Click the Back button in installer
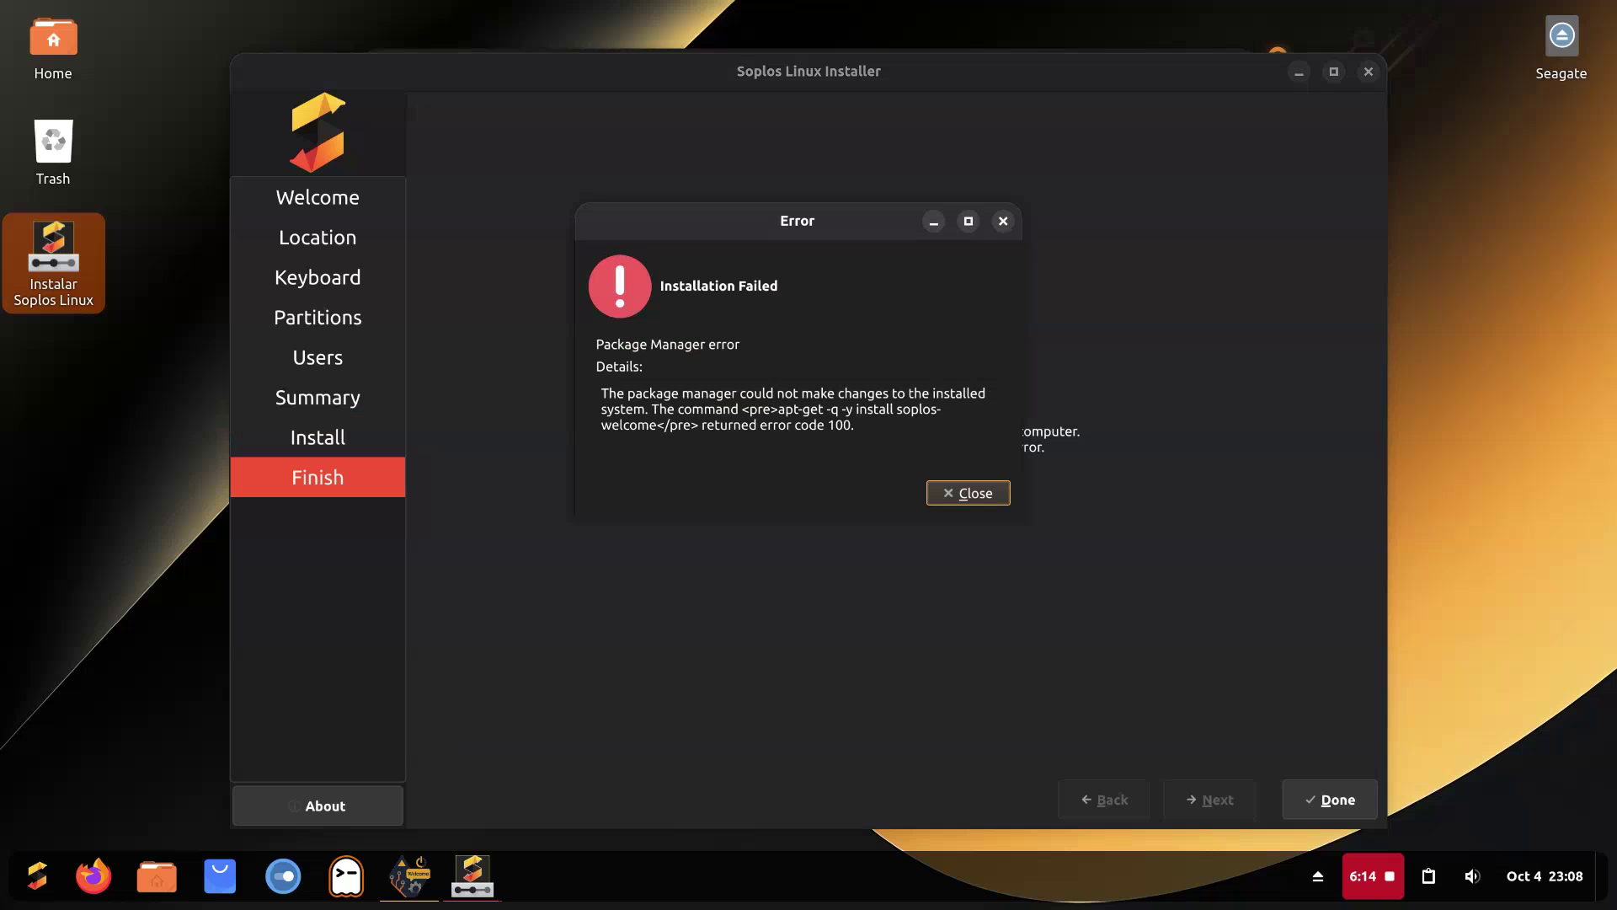The height and width of the screenshot is (910, 1617). [x=1104, y=800]
